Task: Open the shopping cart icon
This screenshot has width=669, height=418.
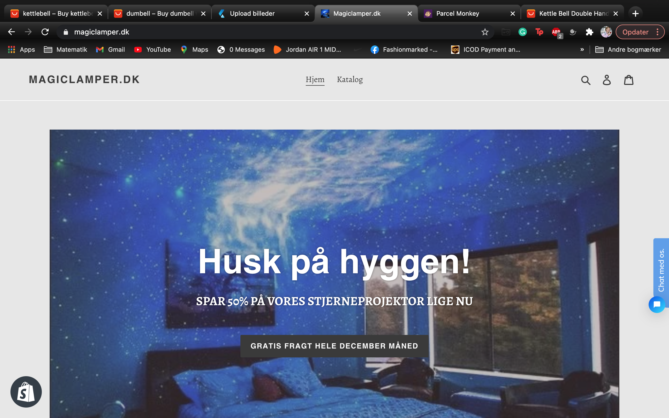Action: point(629,80)
